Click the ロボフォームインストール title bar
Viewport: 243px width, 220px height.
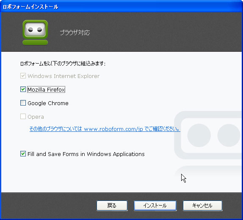click(x=121, y=6)
